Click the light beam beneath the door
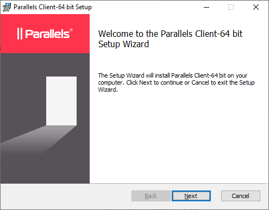This screenshot has width=269, height=210. (x=39, y=140)
